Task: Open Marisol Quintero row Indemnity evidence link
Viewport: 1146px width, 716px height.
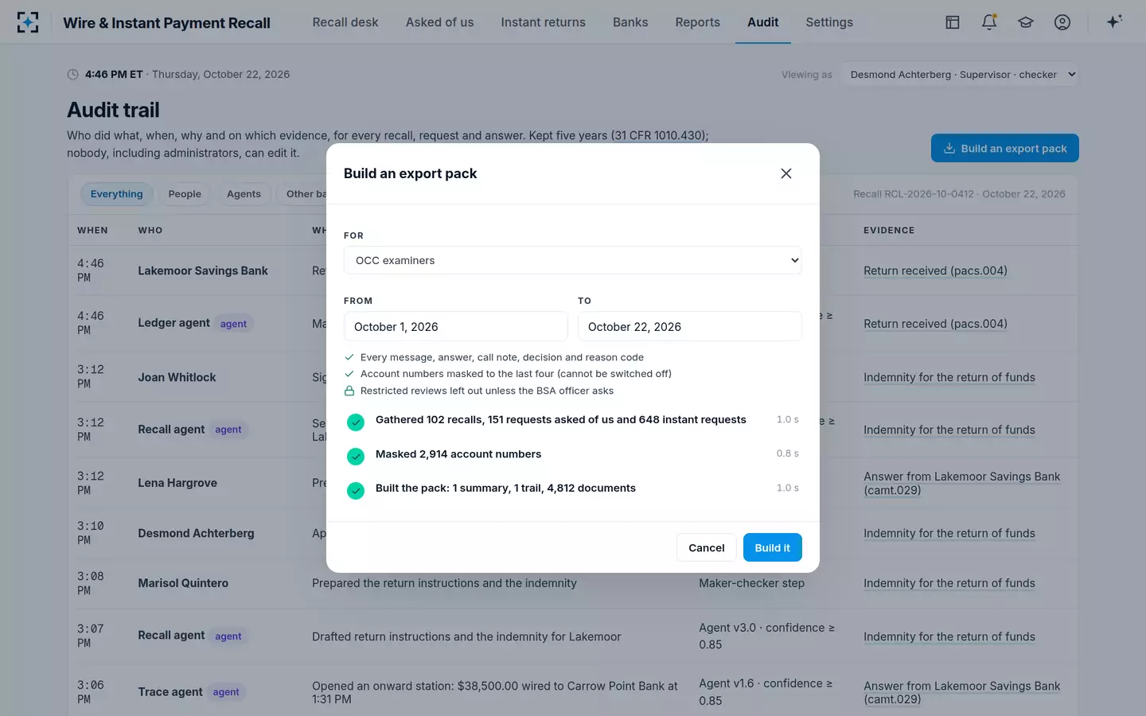Action: (949, 583)
